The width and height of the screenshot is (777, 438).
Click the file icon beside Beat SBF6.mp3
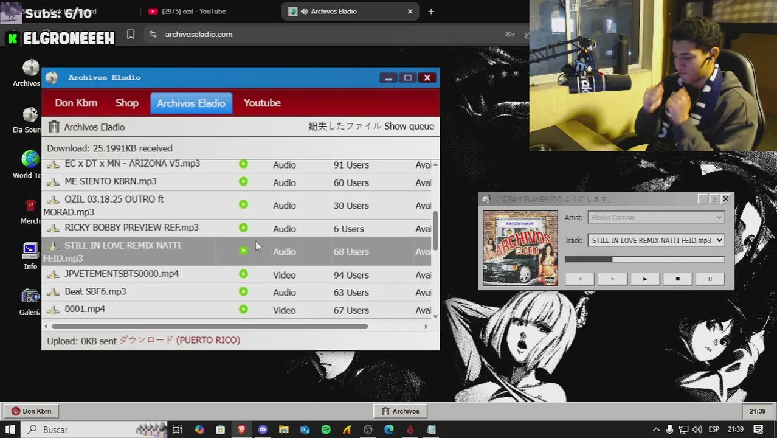(54, 291)
